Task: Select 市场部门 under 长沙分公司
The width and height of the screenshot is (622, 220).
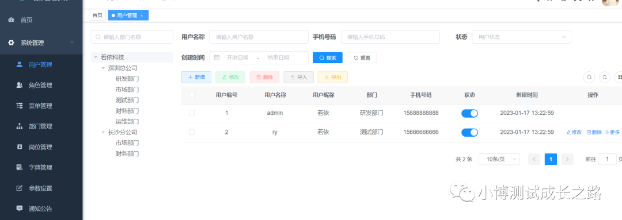Action: (127, 143)
